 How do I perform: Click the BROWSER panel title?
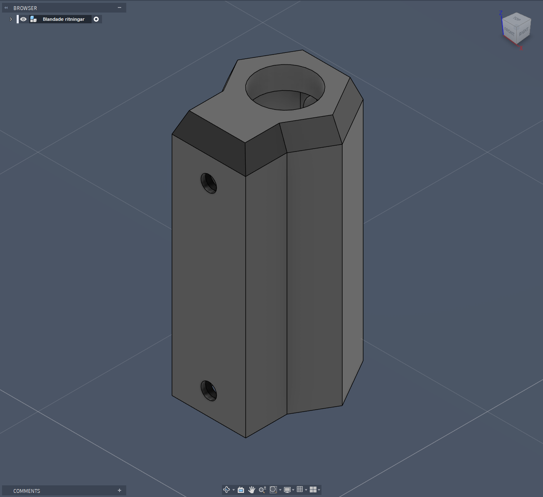pyautogui.click(x=25, y=8)
